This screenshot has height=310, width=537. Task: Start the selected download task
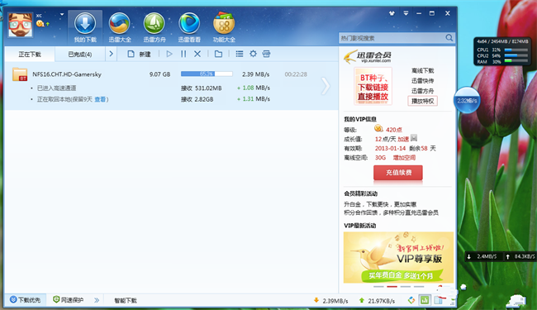click(169, 54)
